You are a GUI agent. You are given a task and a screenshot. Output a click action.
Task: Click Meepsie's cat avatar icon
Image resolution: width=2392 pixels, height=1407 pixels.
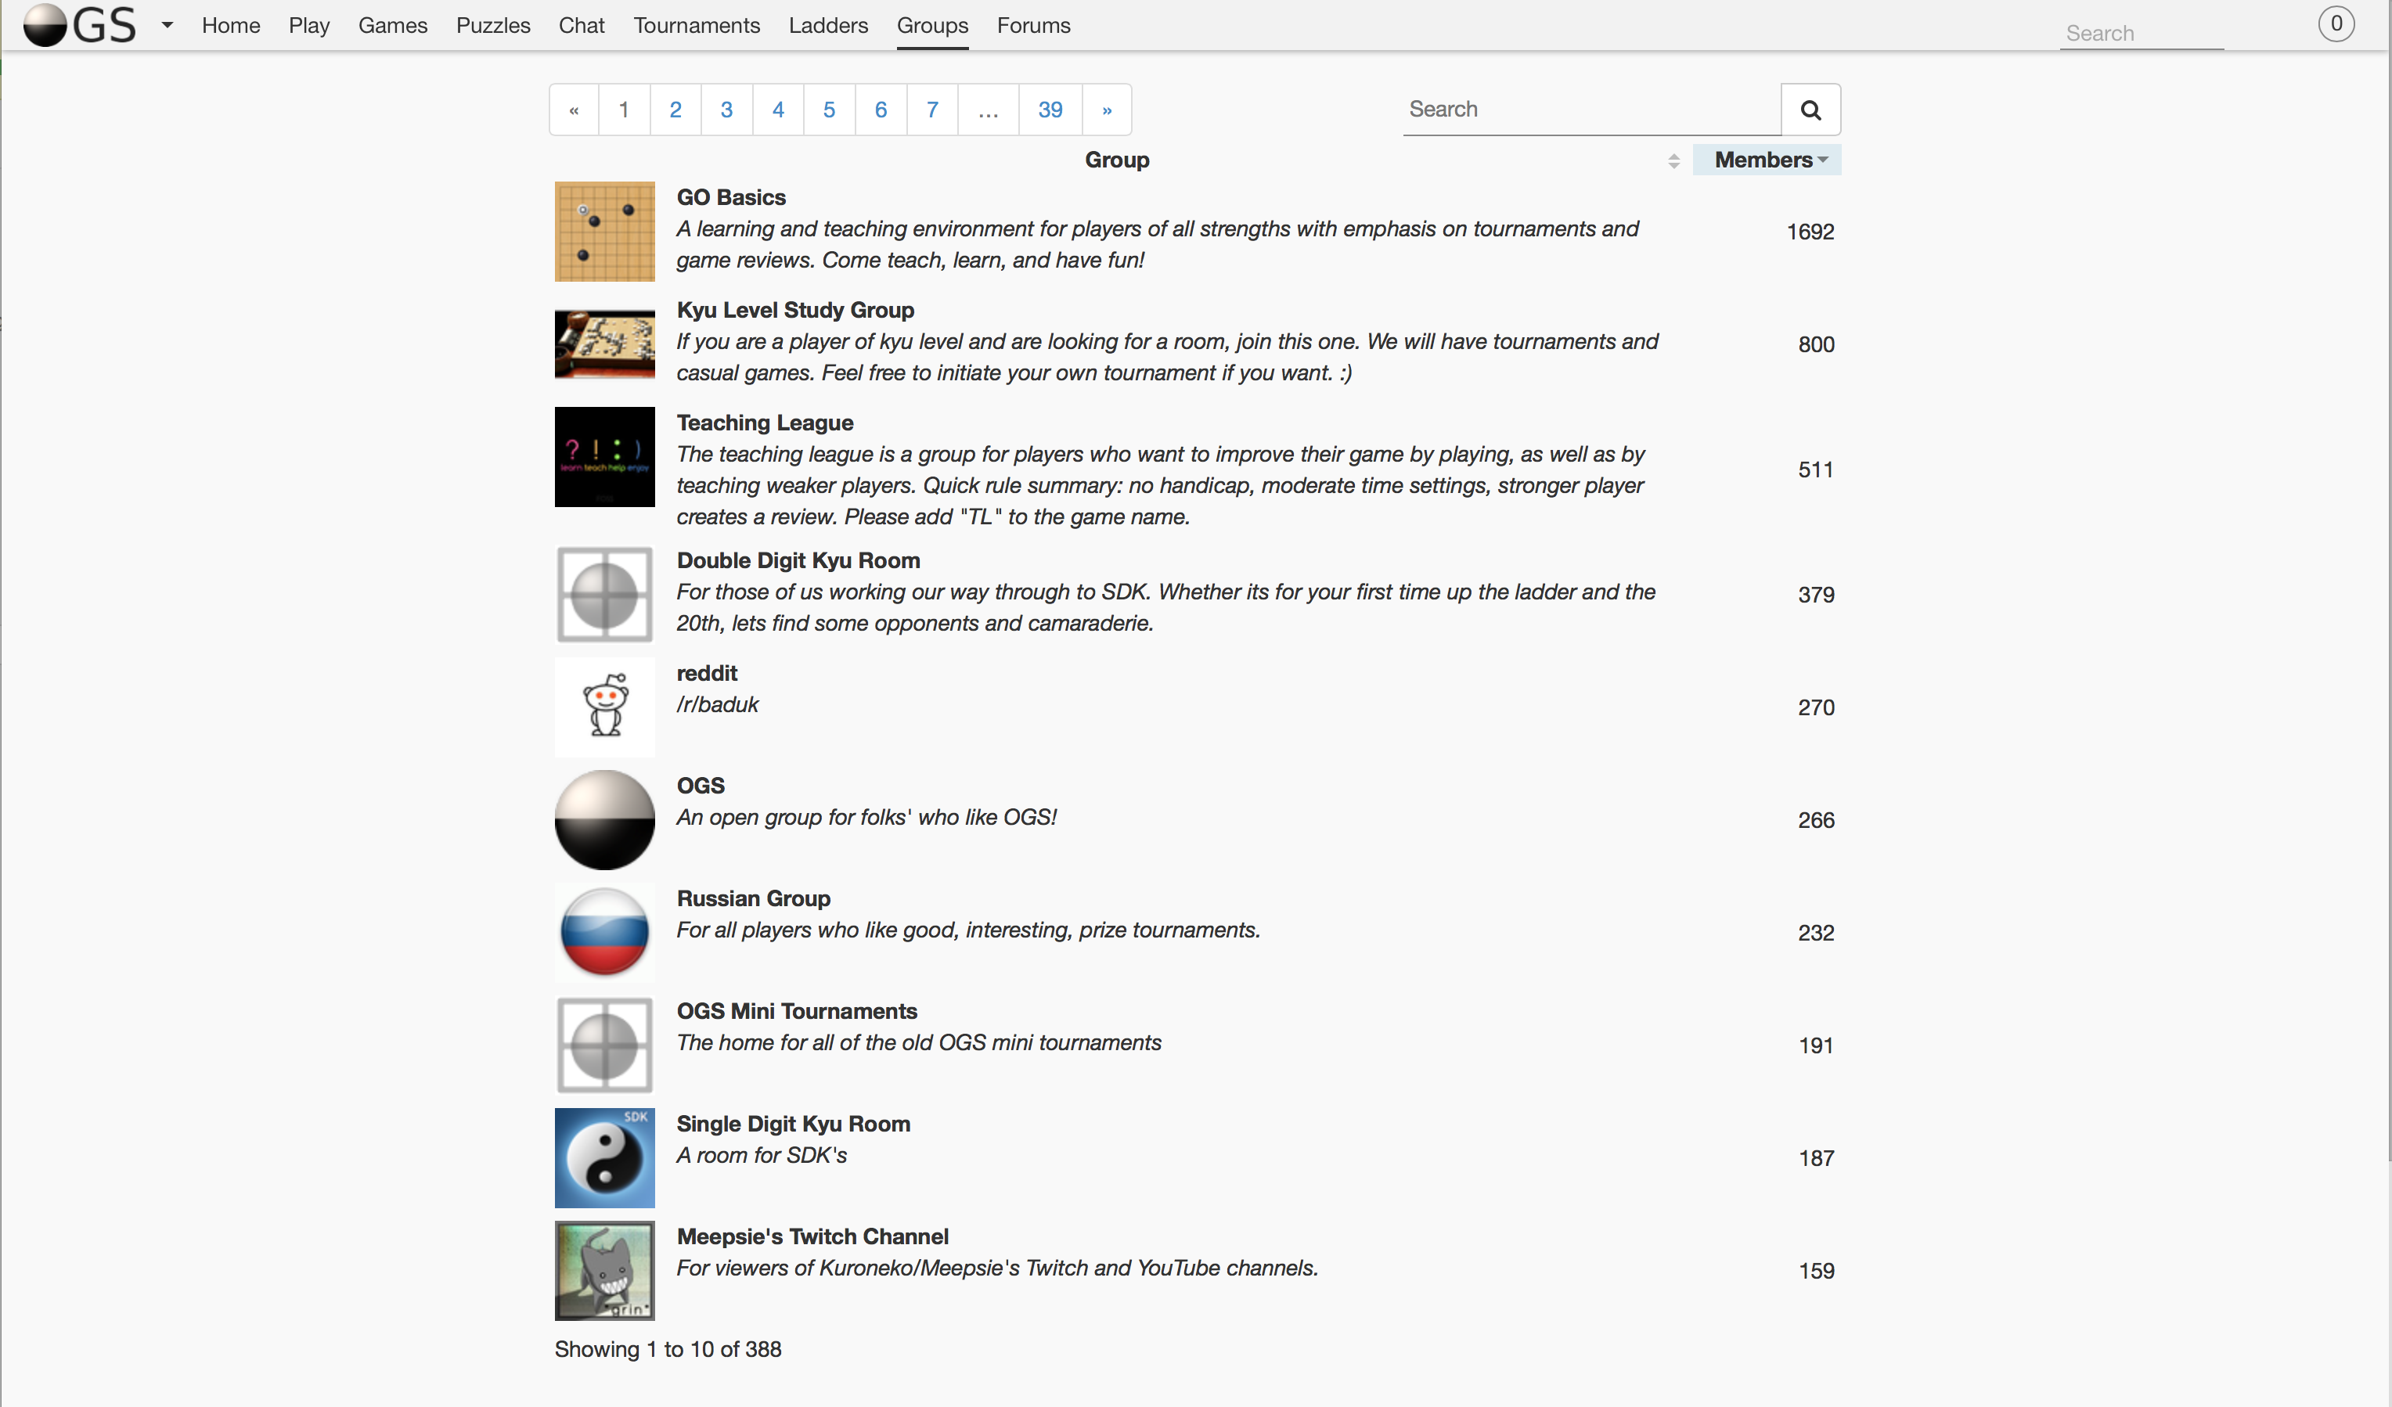pos(604,1270)
